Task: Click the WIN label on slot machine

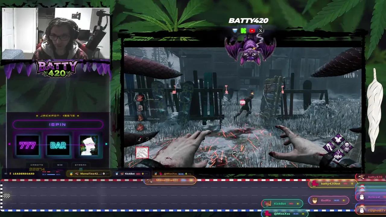Action: (x=60, y=165)
